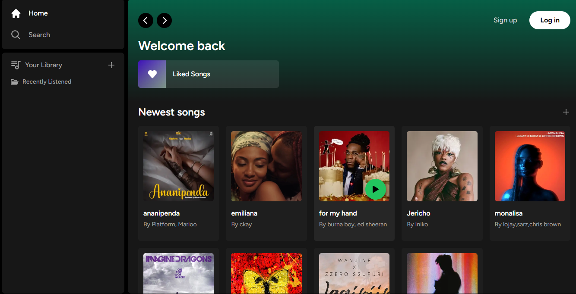Open Search from the sidebar
Viewport: 576px width, 294px height.
coord(16,34)
